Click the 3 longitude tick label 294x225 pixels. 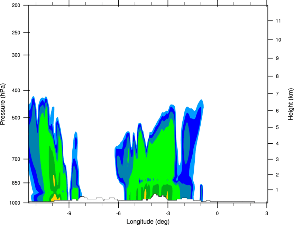coord(267,214)
